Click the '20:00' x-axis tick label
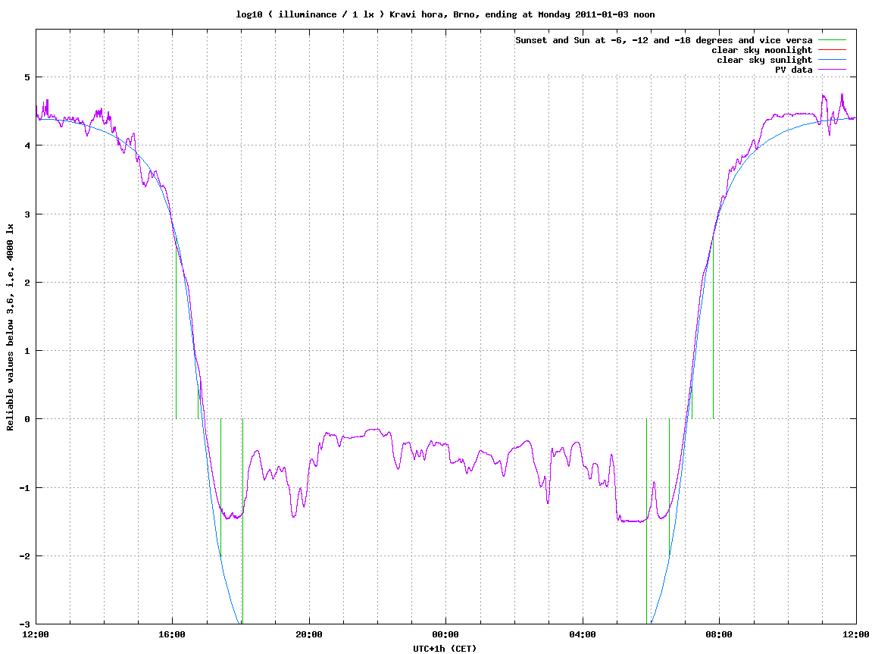The image size is (872, 654). (x=309, y=634)
